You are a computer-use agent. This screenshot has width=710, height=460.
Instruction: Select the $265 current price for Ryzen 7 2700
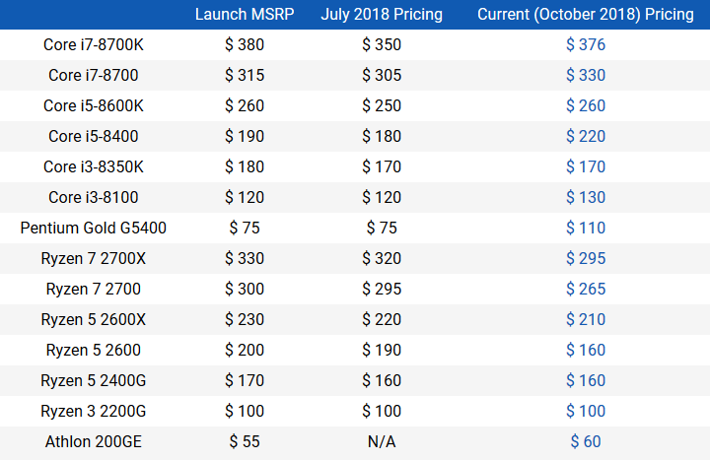[586, 290]
